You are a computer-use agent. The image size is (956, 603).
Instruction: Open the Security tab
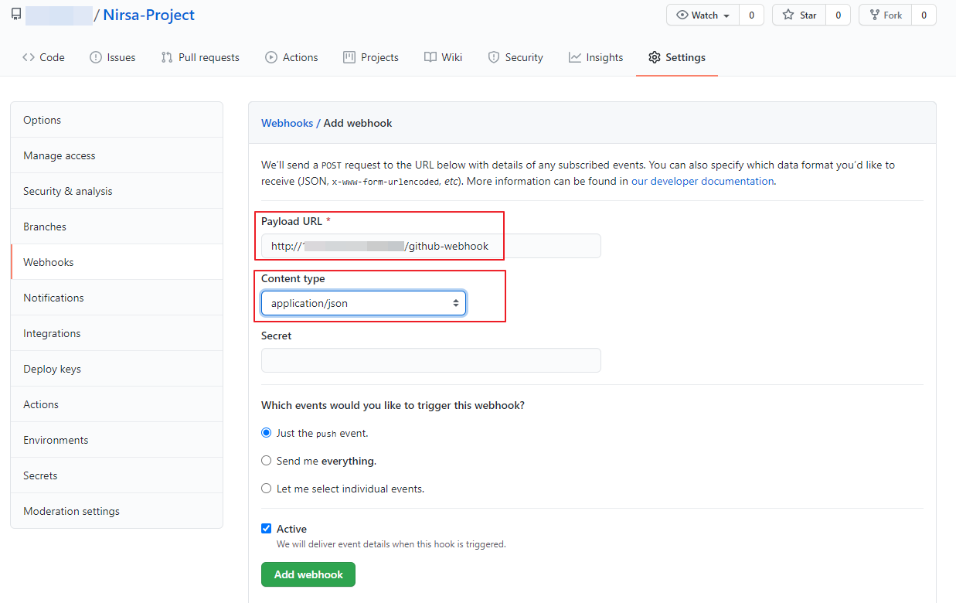515,57
